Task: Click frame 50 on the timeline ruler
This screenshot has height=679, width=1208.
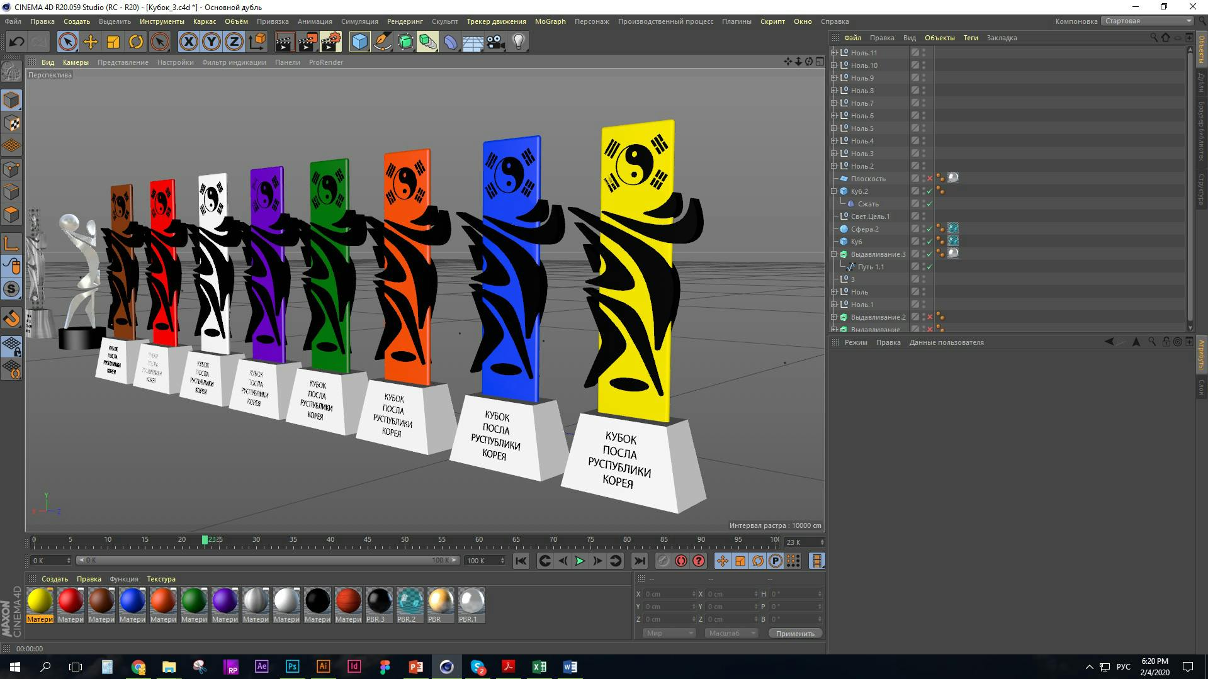Action: (405, 540)
